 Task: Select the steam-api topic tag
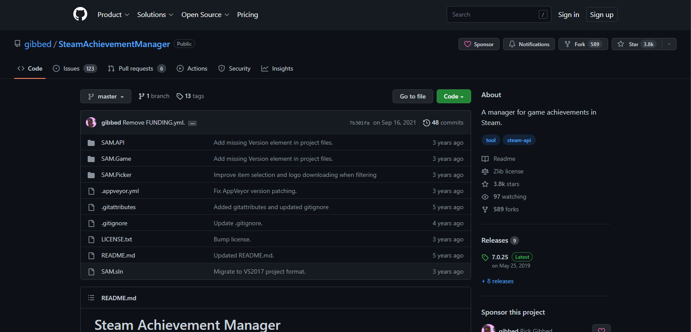pos(519,140)
